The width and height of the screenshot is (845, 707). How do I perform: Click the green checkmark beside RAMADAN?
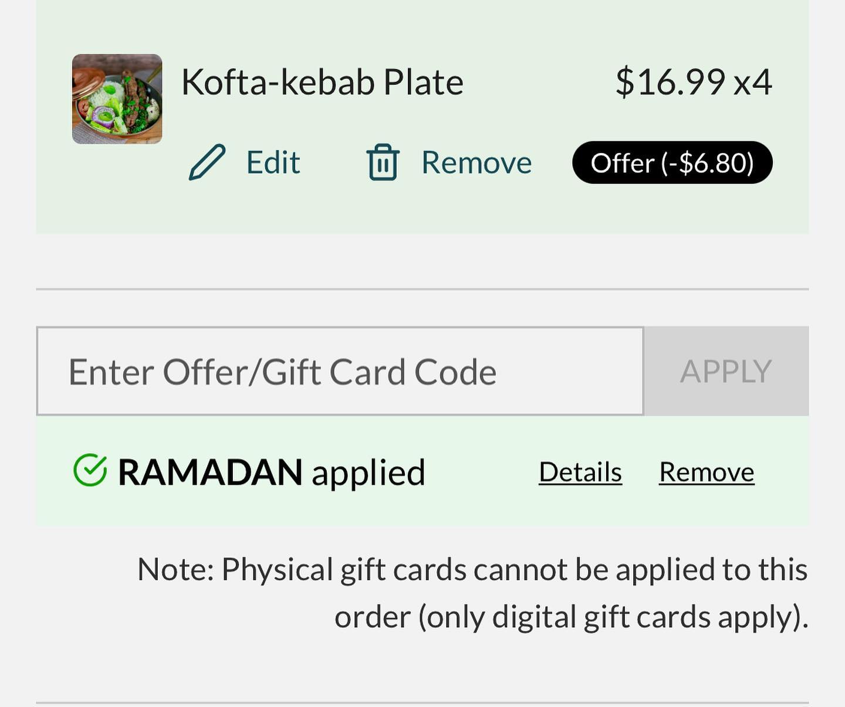[90, 471]
